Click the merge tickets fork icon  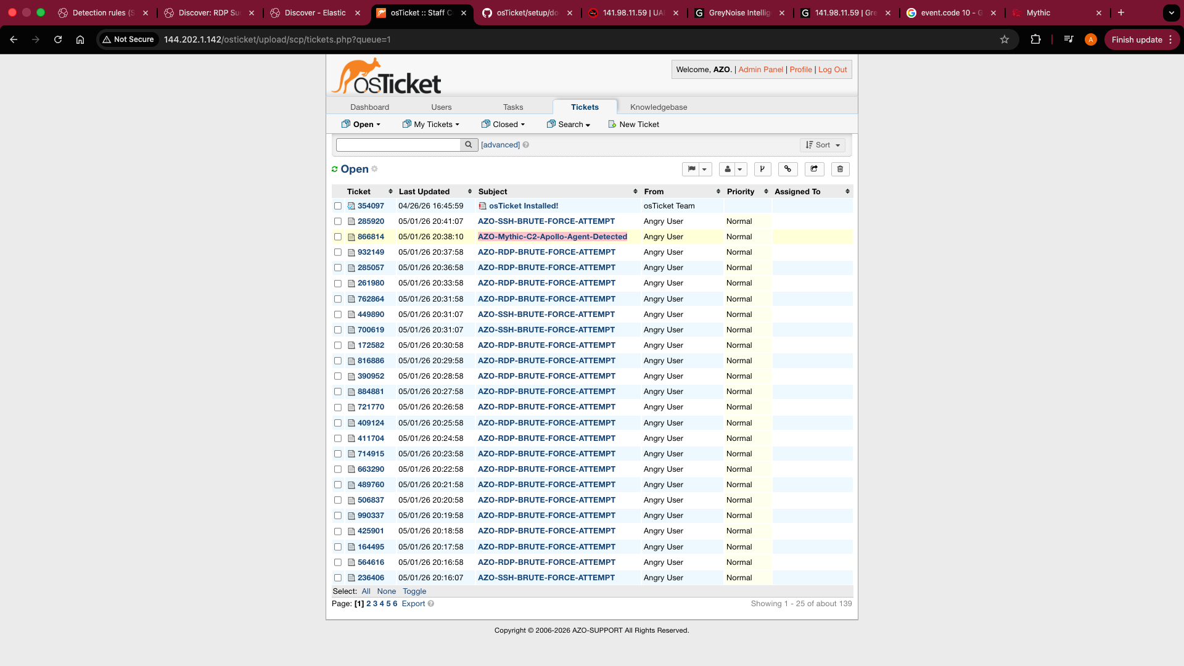763,169
